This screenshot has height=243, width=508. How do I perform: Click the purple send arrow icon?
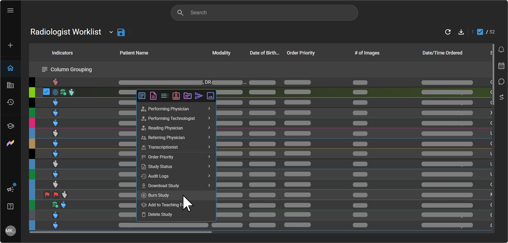(199, 96)
